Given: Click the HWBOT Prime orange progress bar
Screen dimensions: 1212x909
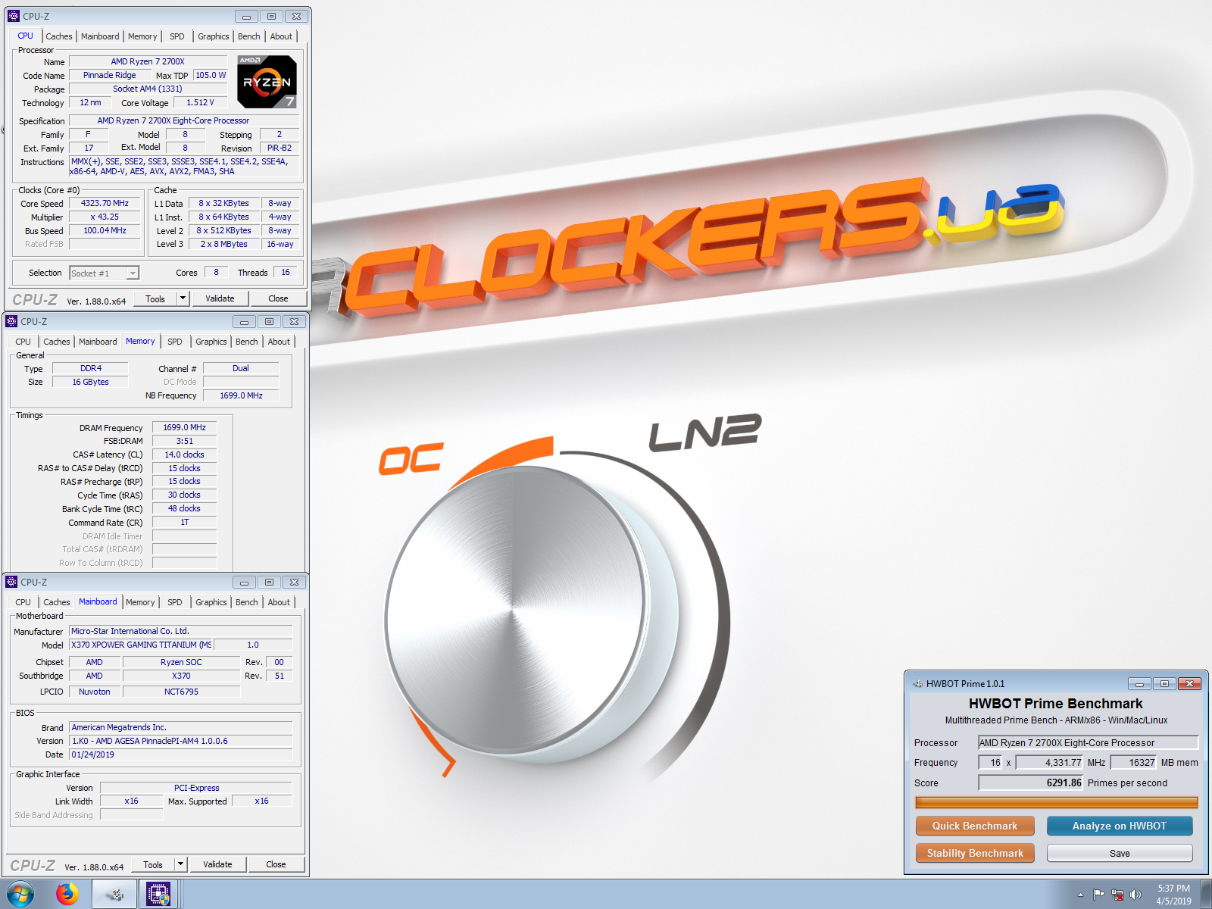Looking at the screenshot, I should pos(1056,802).
